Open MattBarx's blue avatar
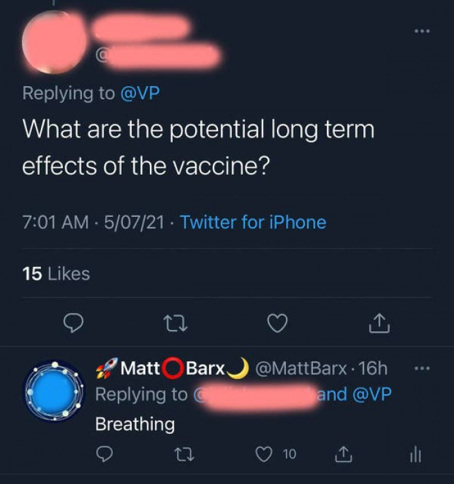The height and width of the screenshot is (484, 454). tap(55, 391)
